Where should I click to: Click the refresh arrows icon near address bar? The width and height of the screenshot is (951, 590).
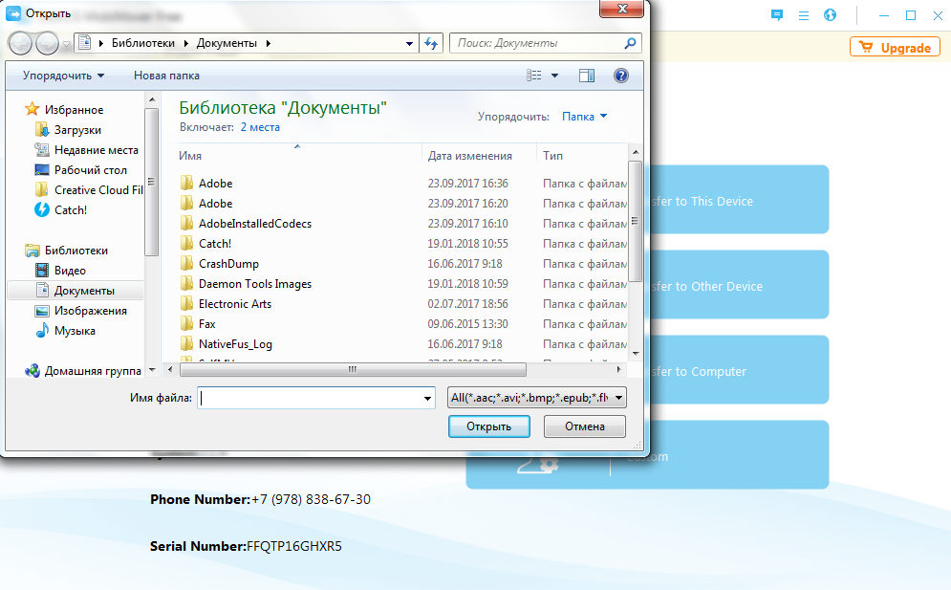tap(431, 43)
